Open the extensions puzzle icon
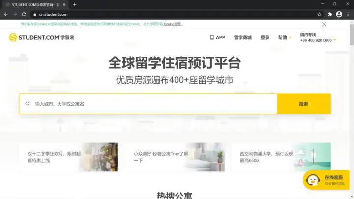The height and width of the screenshot is (199, 354). tap(330, 14)
